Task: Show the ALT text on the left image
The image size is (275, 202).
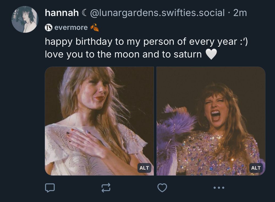Action: tap(144, 168)
